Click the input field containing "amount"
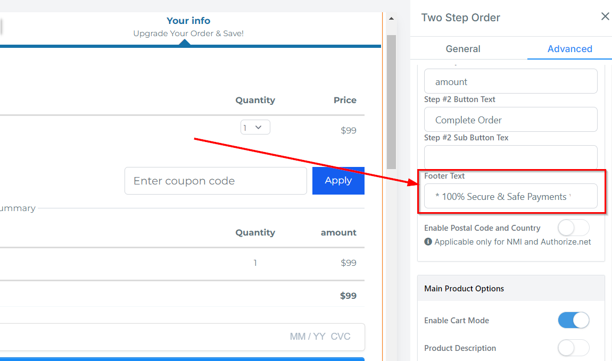This screenshot has width=612, height=361. (x=510, y=82)
